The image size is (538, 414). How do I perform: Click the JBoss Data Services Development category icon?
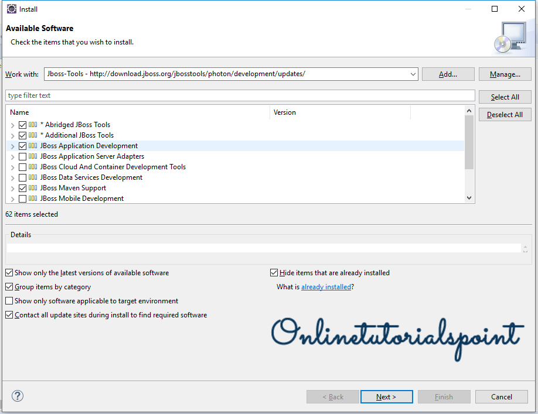pyautogui.click(x=33, y=177)
